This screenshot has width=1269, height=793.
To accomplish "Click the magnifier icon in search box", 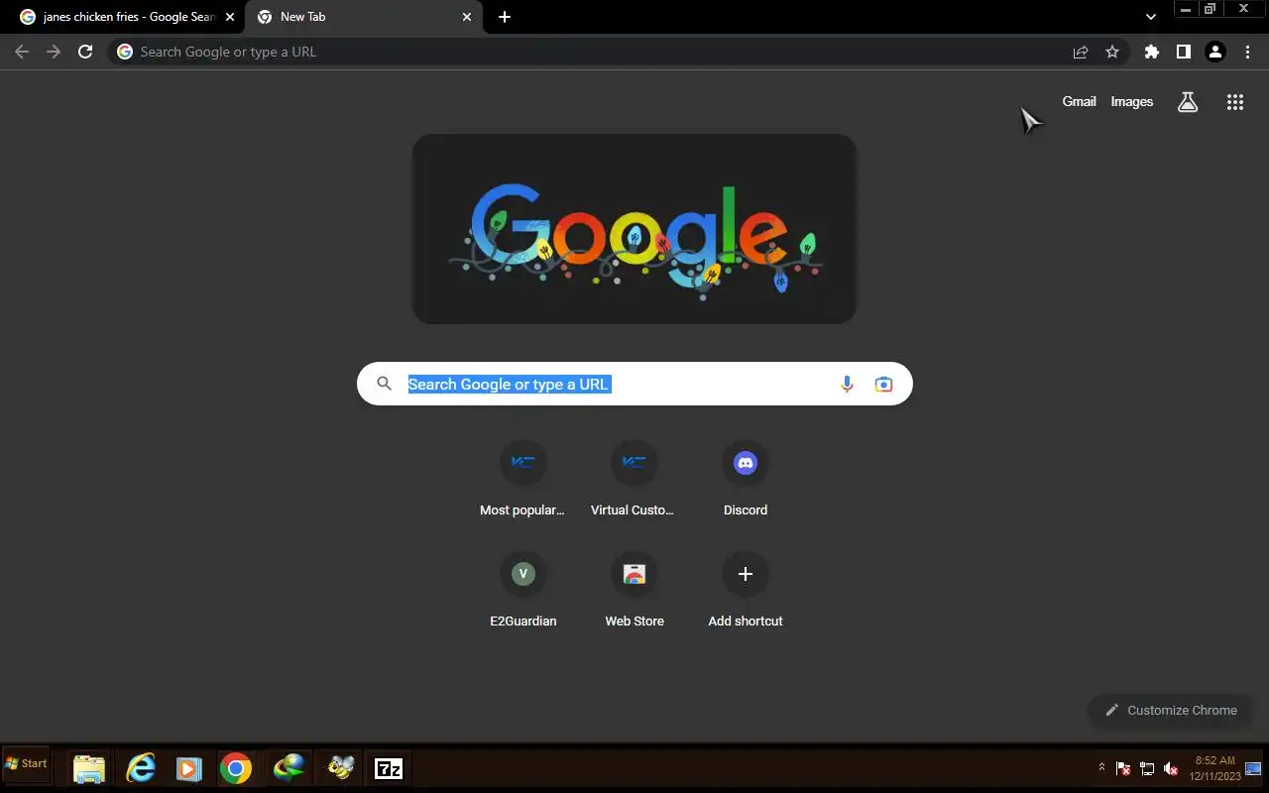I will point(384,384).
